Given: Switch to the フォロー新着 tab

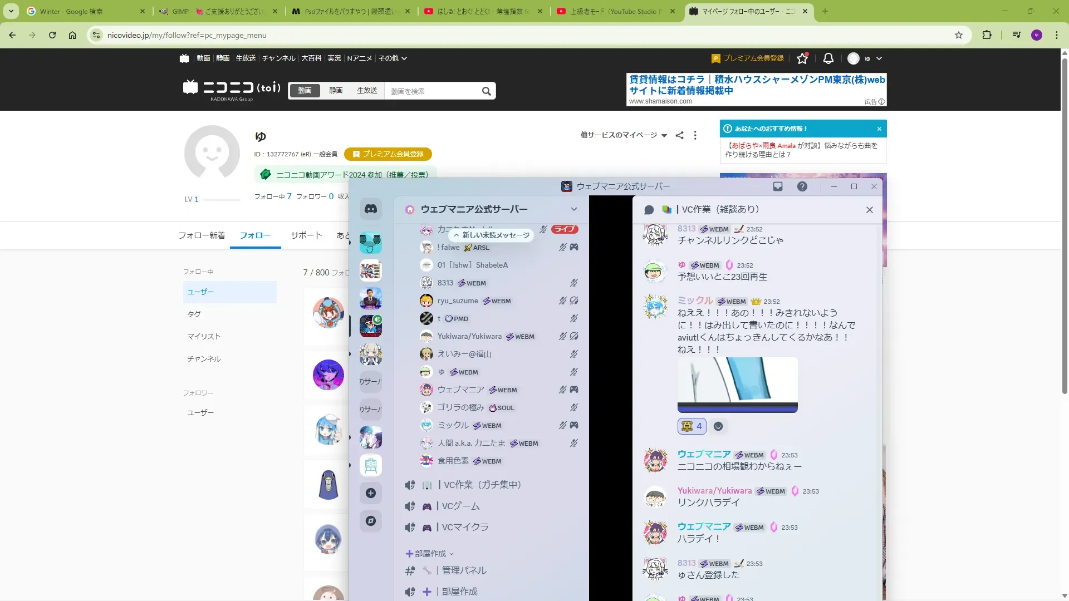Looking at the screenshot, I should pos(202,235).
